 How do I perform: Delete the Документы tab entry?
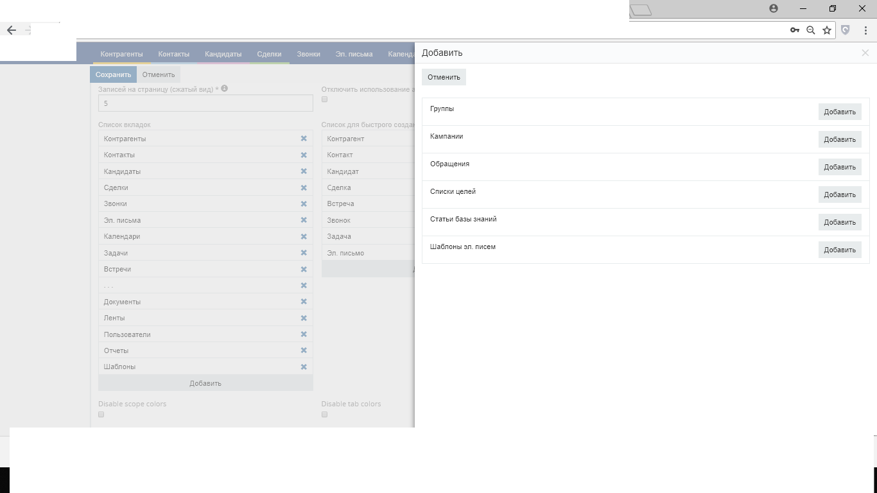tap(304, 302)
